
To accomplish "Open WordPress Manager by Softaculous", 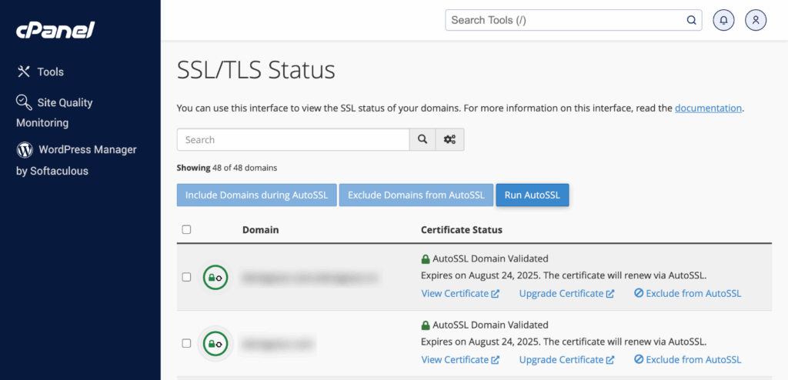I will point(76,160).
